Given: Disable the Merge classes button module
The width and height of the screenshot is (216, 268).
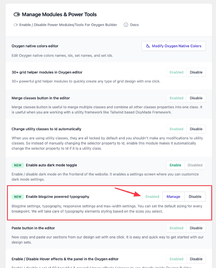Looking at the screenshot, I should pos(196,98).
